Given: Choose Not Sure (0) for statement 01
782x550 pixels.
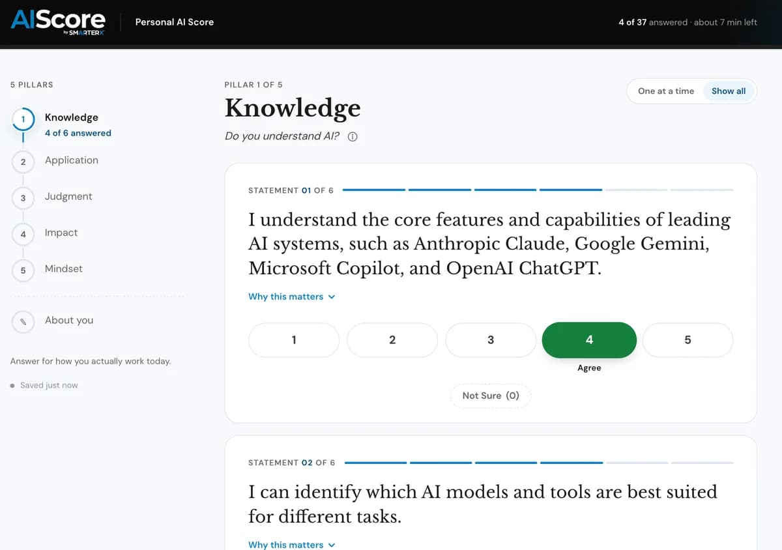Looking at the screenshot, I should pyautogui.click(x=491, y=396).
